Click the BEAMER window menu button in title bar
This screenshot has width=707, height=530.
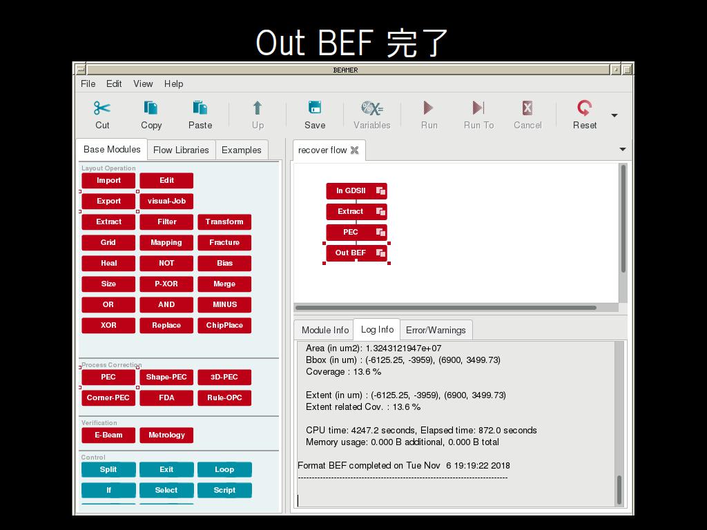click(x=81, y=70)
